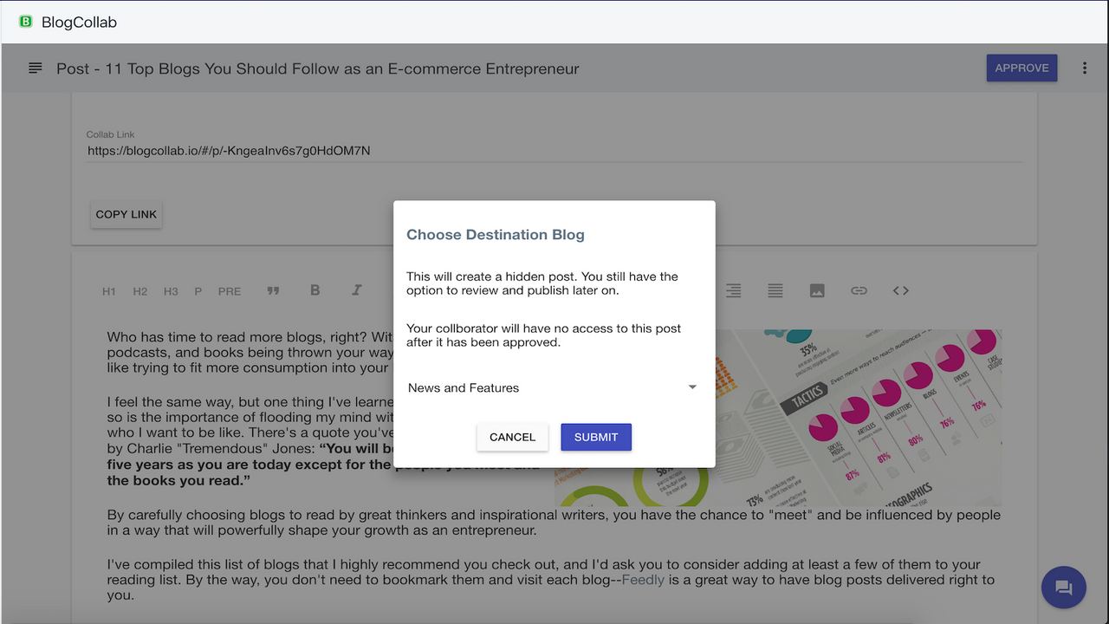Insert a hyperlink with the link icon
This screenshot has height=624, width=1109.
[x=859, y=290]
